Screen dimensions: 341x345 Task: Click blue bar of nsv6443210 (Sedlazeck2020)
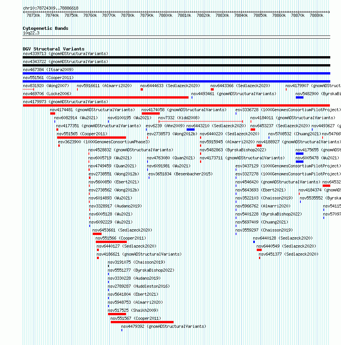[190, 130]
